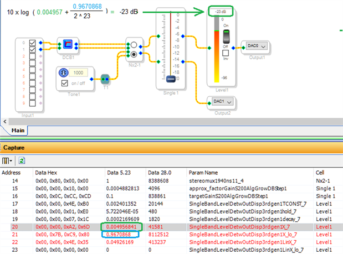Flip the Level1 On/Off rocker switch

point(226,37)
